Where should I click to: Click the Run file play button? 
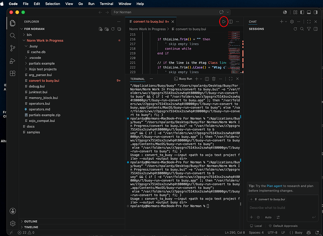pyautogui.click(x=224, y=22)
